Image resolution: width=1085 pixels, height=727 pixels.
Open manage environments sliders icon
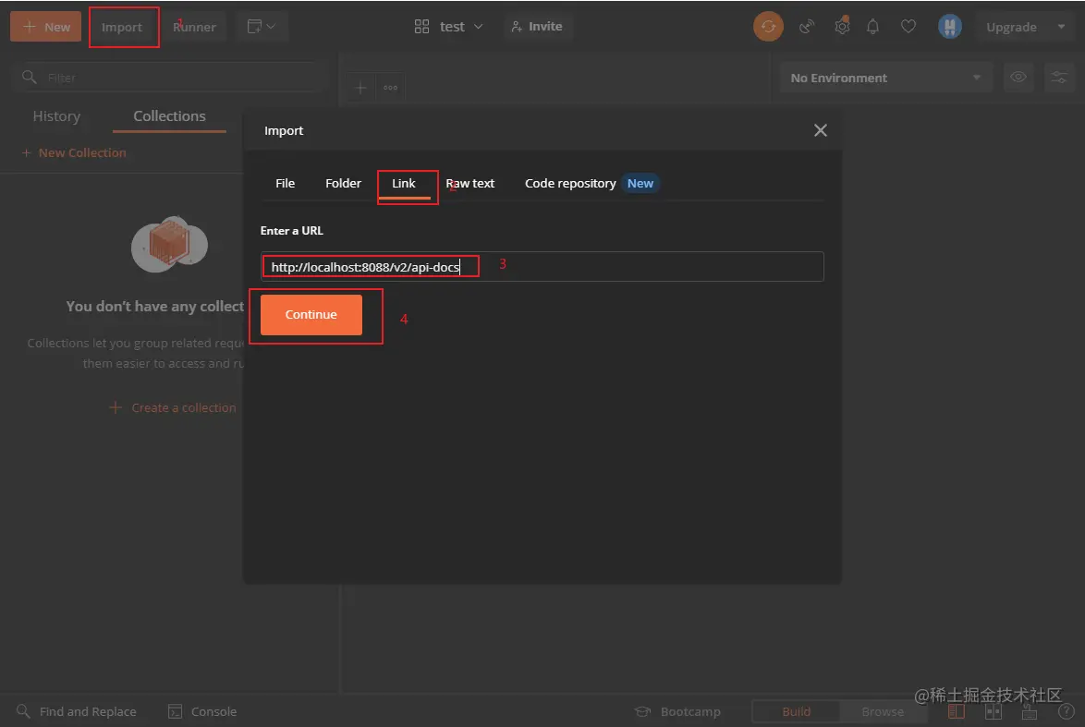pyautogui.click(x=1059, y=77)
